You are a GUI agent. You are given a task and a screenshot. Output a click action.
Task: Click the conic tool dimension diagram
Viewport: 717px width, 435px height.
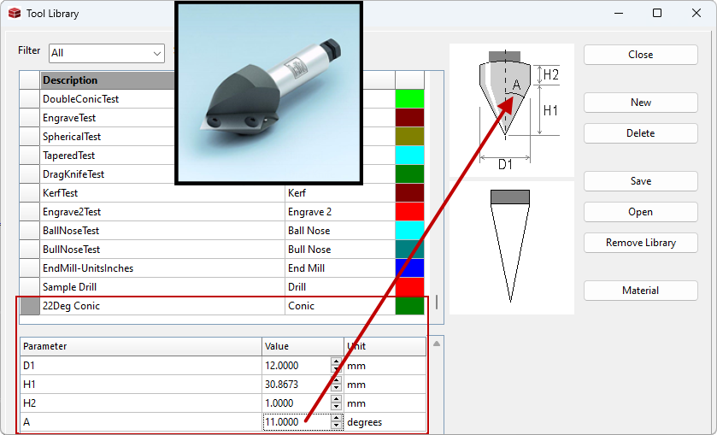(511, 109)
